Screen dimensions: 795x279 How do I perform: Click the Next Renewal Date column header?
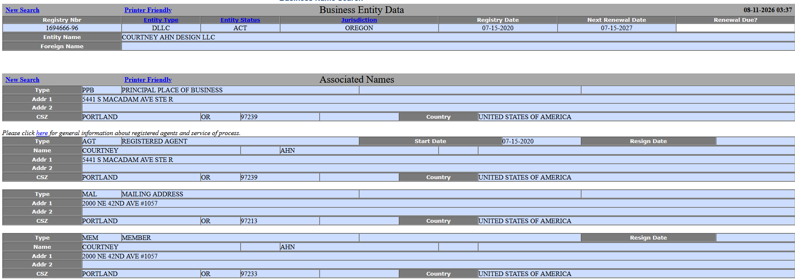click(616, 20)
